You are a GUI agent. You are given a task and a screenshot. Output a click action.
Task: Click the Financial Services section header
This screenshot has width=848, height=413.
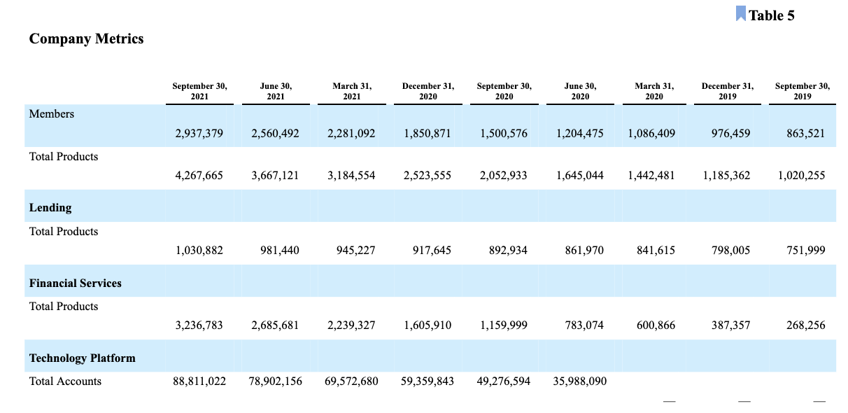pyautogui.click(x=76, y=283)
